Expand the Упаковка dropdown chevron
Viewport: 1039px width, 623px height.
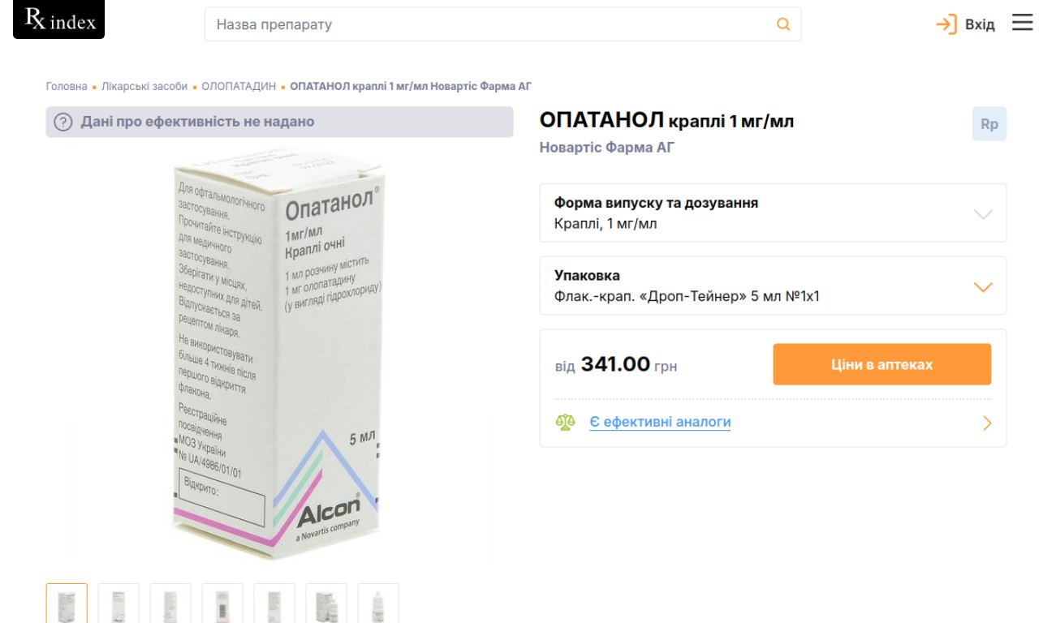(x=983, y=287)
